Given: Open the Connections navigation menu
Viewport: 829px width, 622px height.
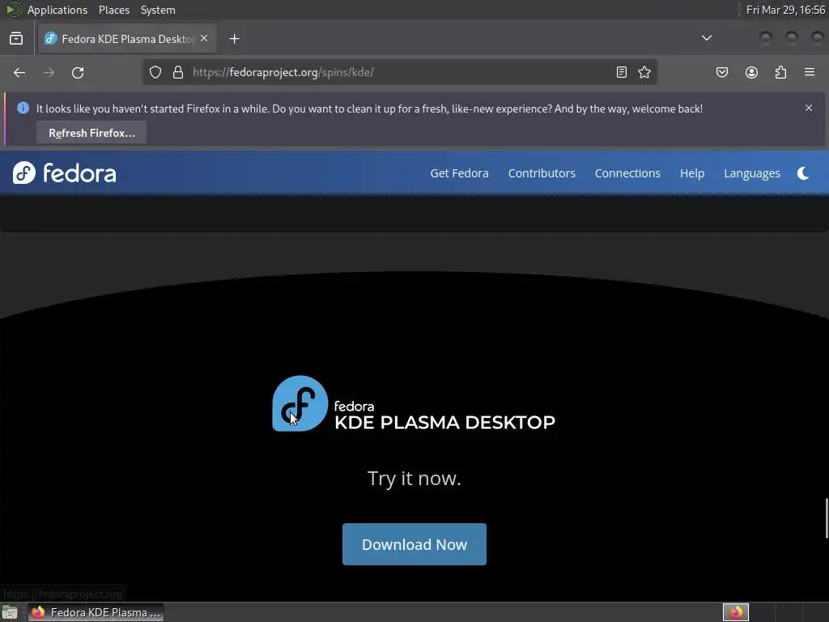Looking at the screenshot, I should pos(627,173).
